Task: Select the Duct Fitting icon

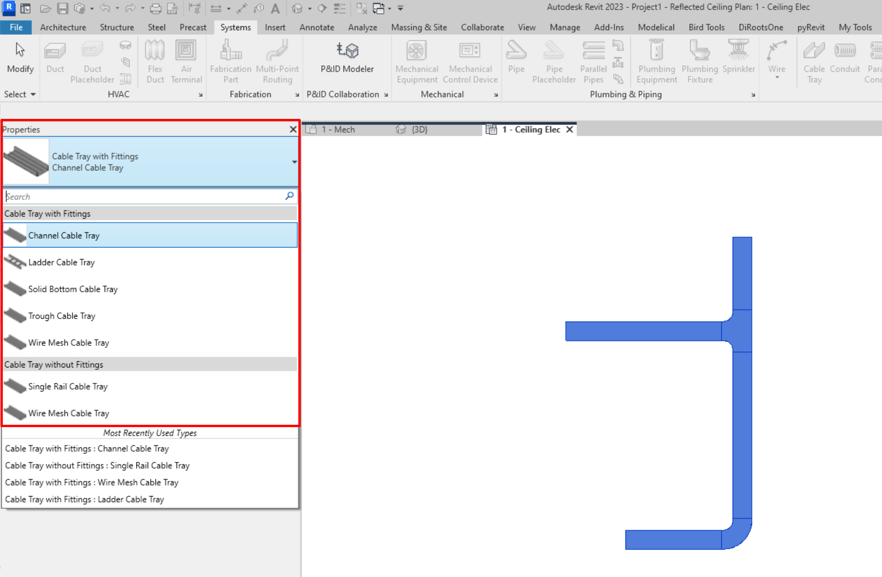Action: pyautogui.click(x=125, y=46)
